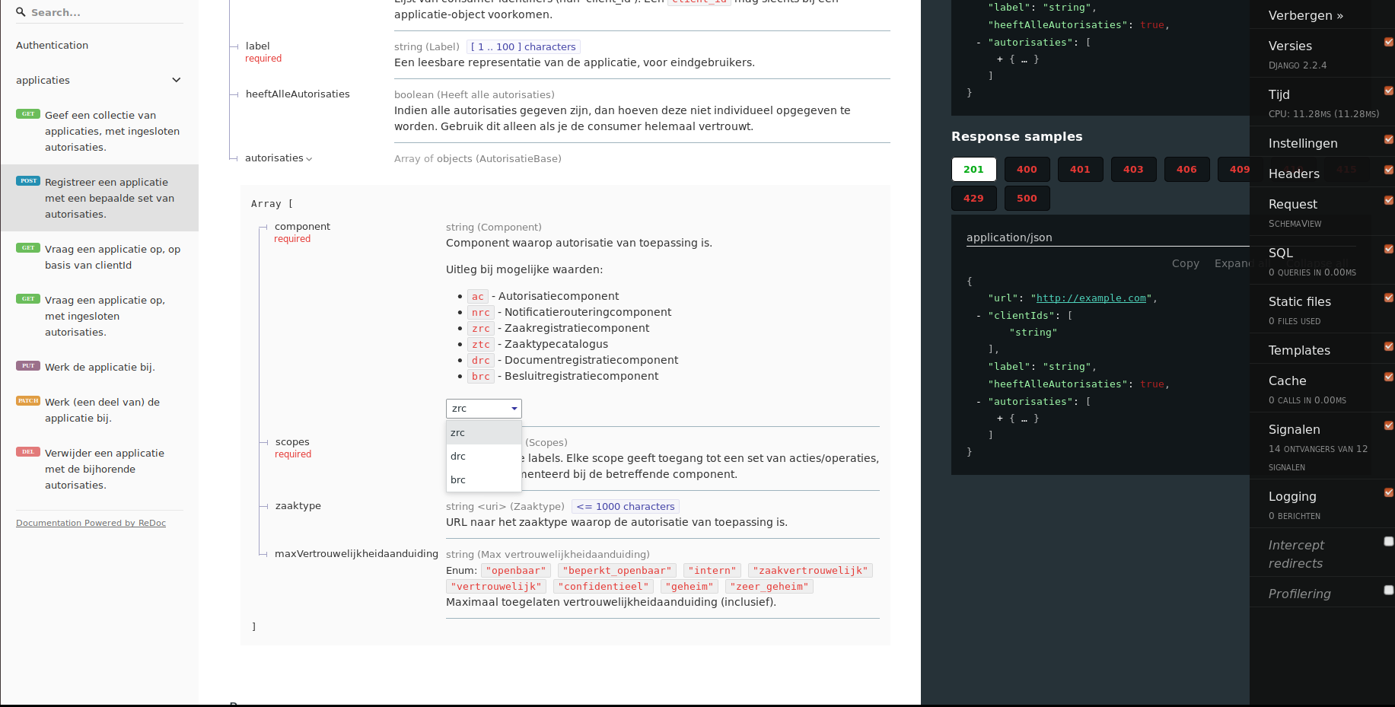
Task: Click the POST badge for Registreer een applicatie
Action: pyautogui.click(x=27, y=180)
